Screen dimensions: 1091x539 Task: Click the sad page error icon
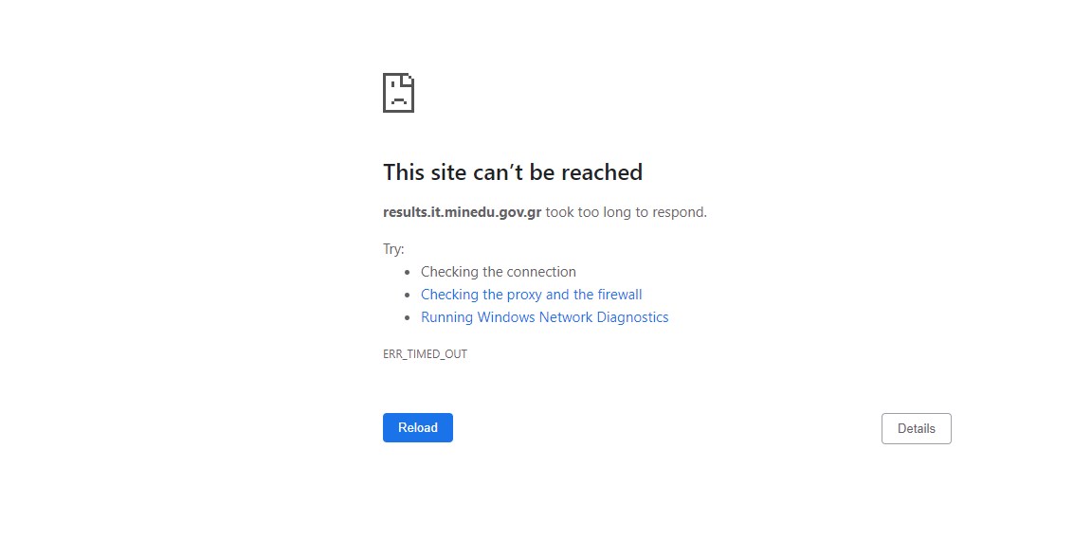399,93
